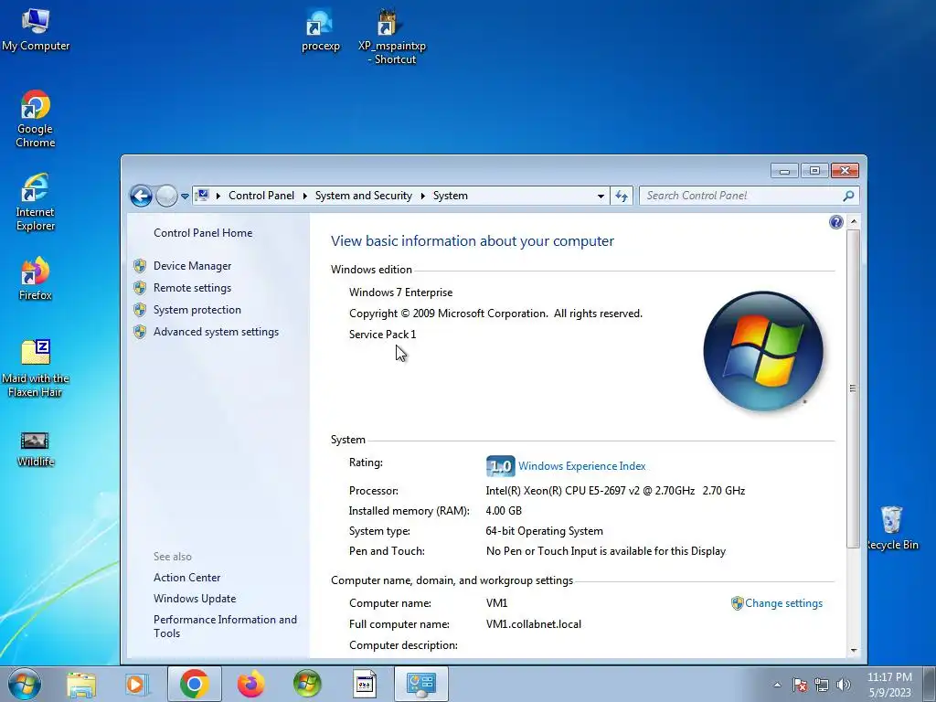This screenshot has height=702, width=936.
Task: Click the vertical scrollbar thumb
Action: pyautogui.click(x=853, y=388)
